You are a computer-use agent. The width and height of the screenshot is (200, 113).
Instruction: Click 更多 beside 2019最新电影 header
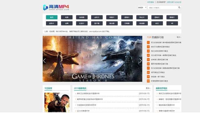[x=148, y=88]
